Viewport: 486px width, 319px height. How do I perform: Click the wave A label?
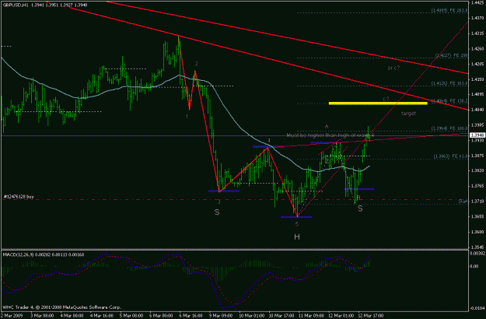[327, 126]
